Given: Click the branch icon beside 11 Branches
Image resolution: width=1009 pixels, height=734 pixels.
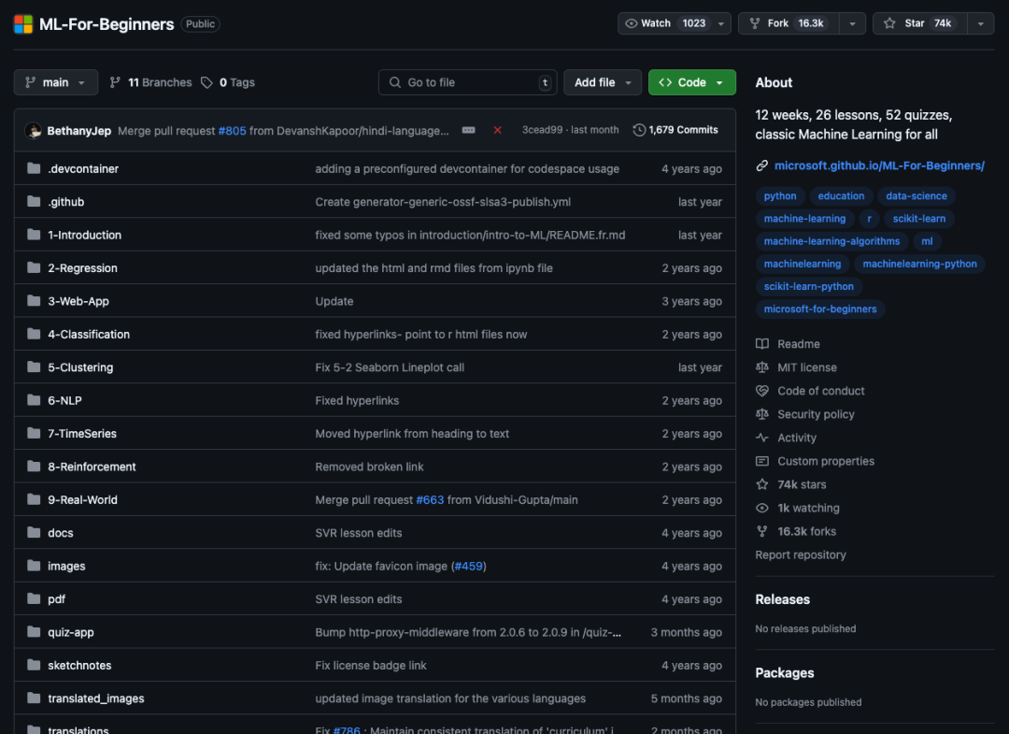Looking at the screenshot, I should point(115,82).
